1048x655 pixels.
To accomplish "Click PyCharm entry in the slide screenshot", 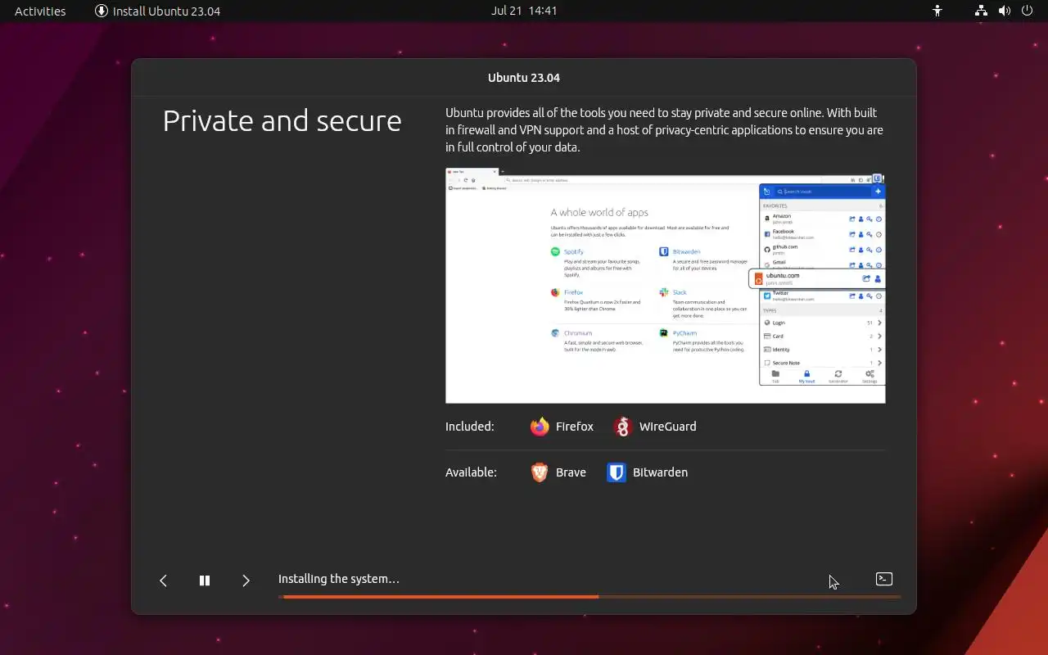I will 684,333.
